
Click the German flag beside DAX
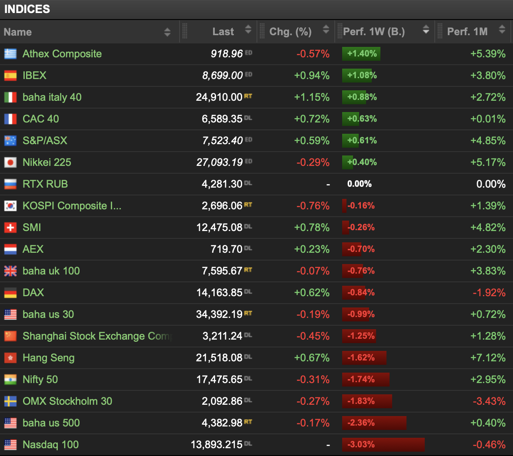[10, 293]
